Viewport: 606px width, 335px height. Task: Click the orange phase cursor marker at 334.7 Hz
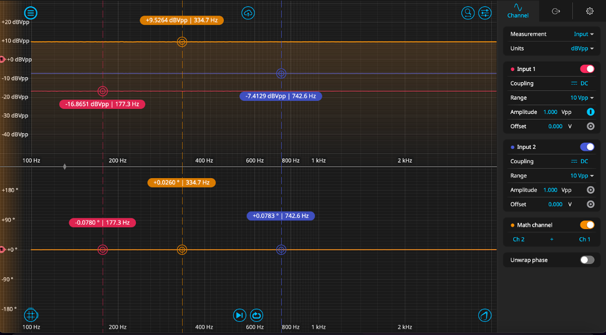coord(182,250)
